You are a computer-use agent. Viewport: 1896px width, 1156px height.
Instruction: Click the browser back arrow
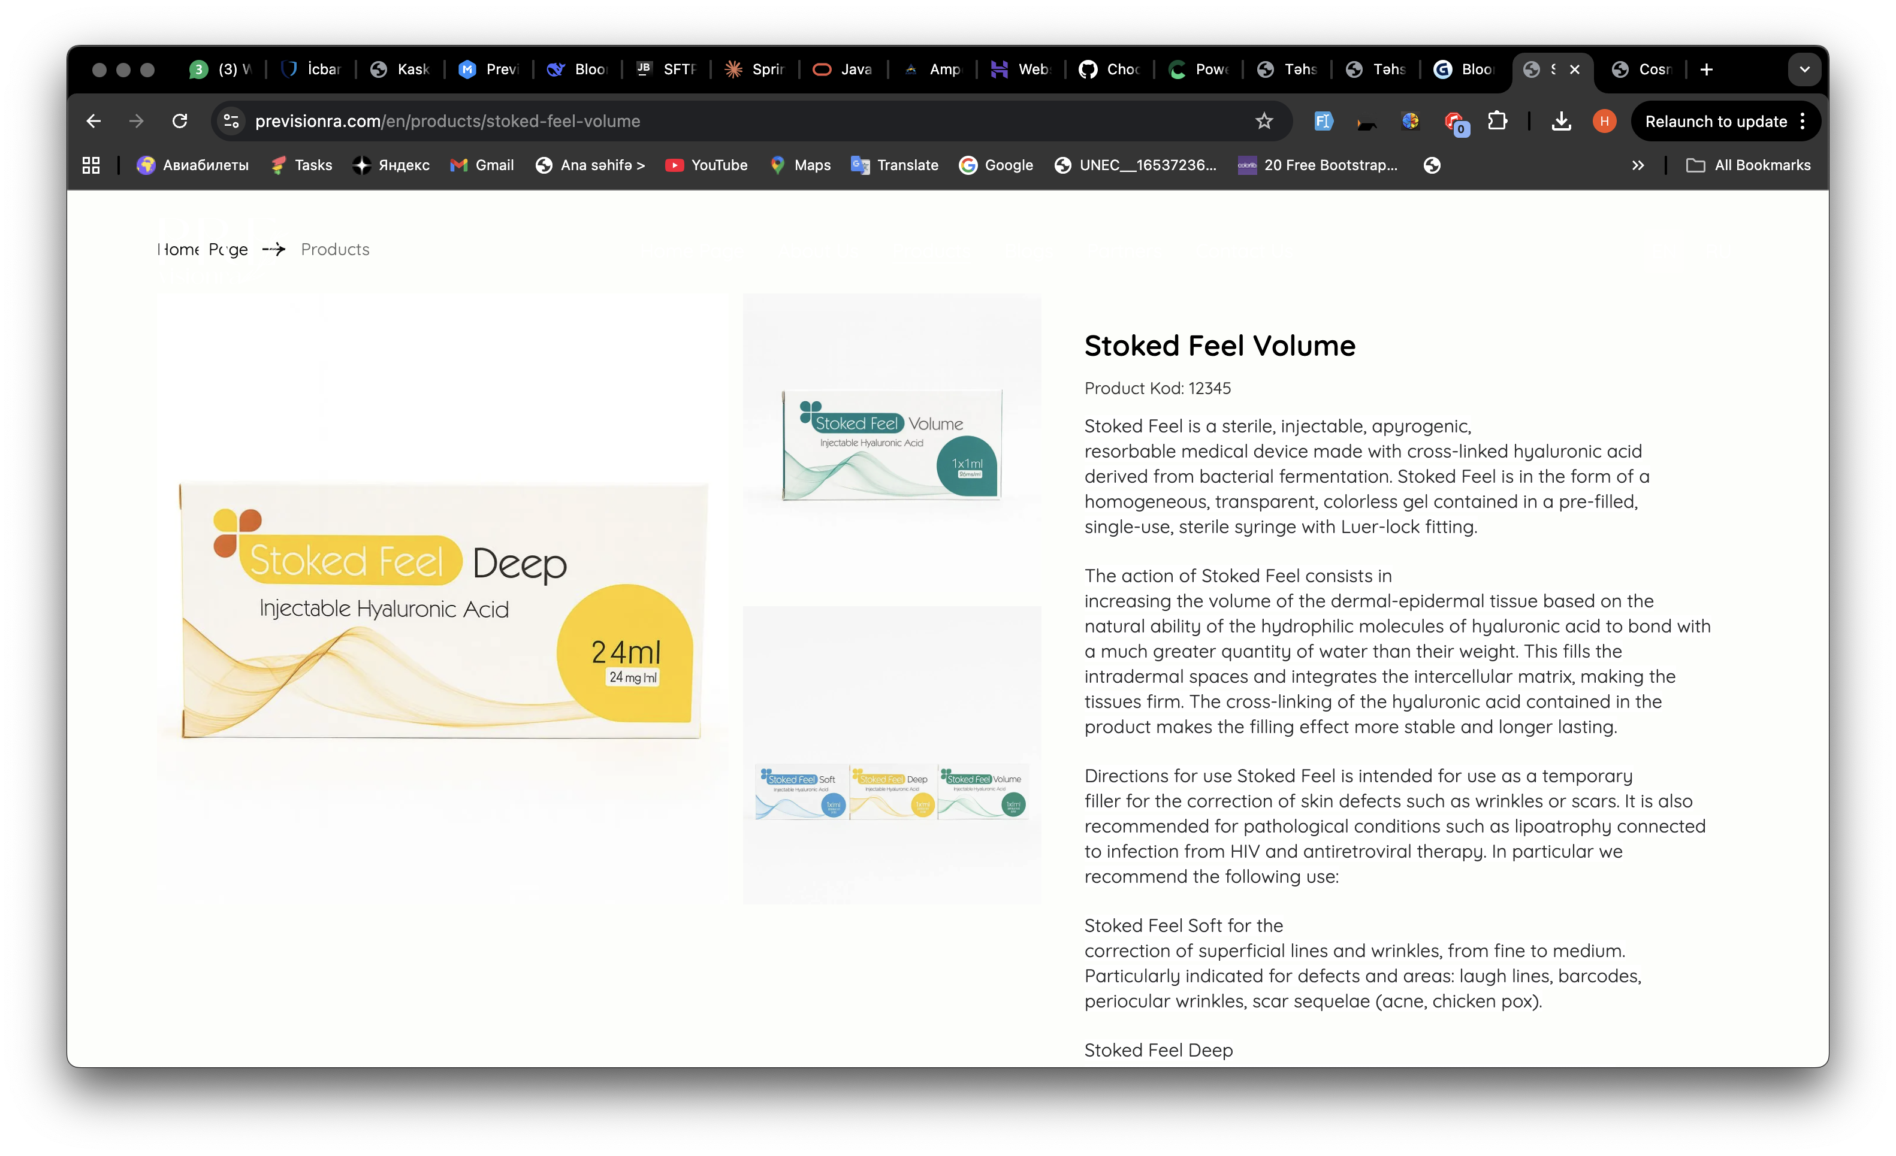93,121
